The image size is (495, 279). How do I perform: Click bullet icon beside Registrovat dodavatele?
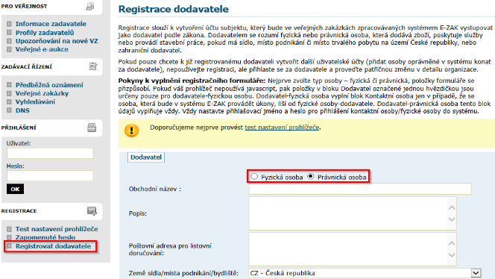9,246
